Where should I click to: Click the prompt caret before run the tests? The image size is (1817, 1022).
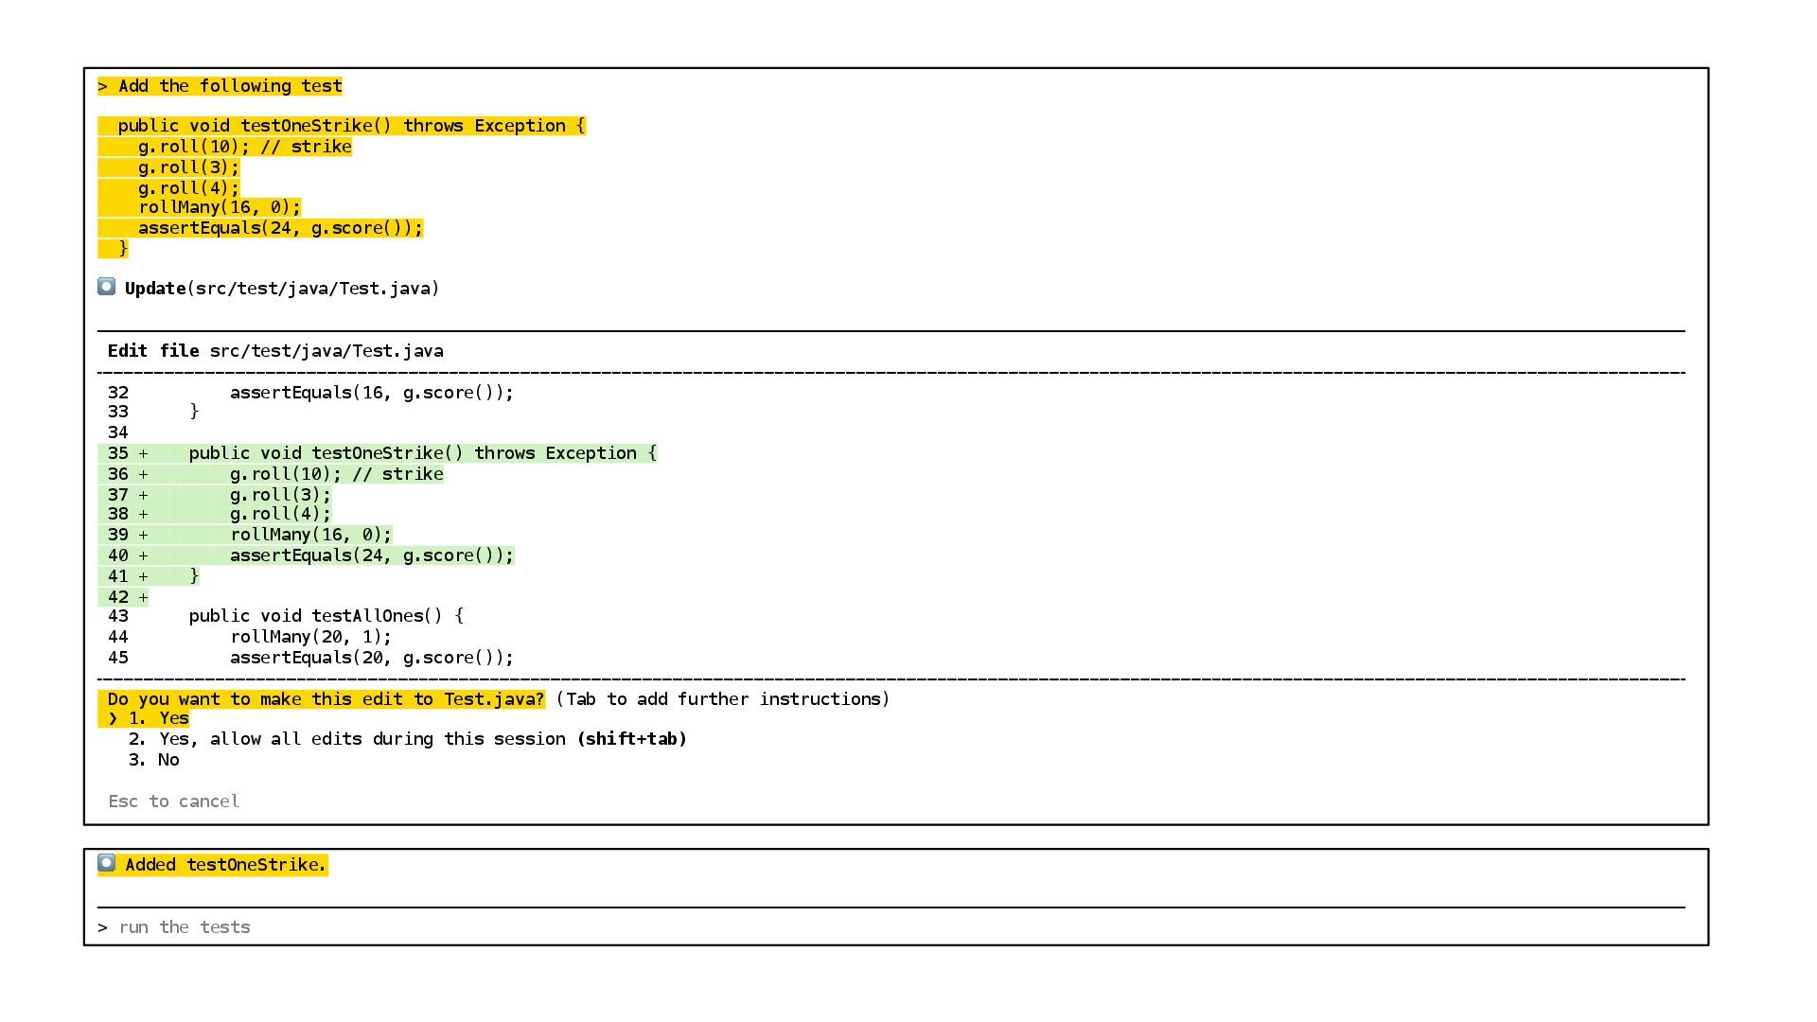click(x=103, y=927)
